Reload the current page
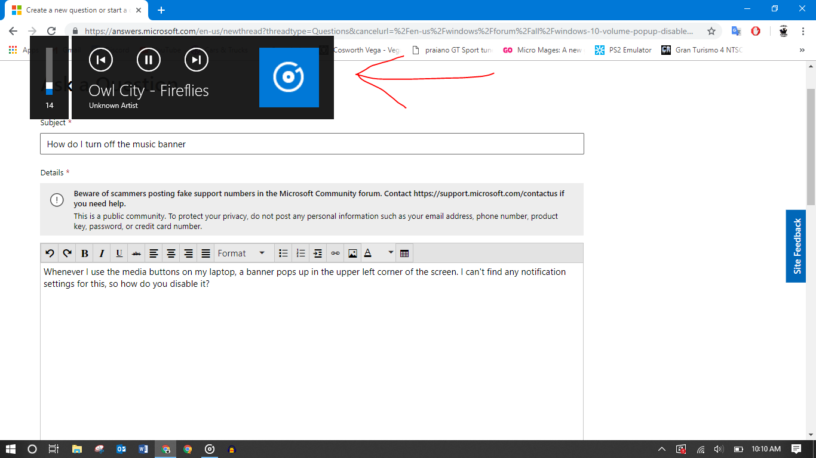 (x=51, y=31)
